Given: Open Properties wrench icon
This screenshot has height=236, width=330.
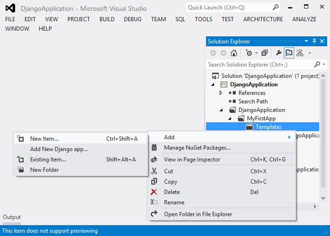Looking at the screenshot, I should [x=279, y=53].
